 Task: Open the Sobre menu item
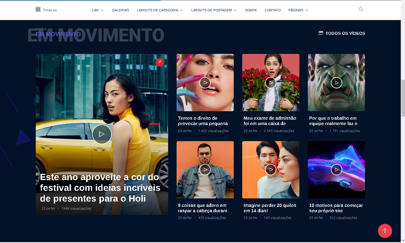click(251, 10)
